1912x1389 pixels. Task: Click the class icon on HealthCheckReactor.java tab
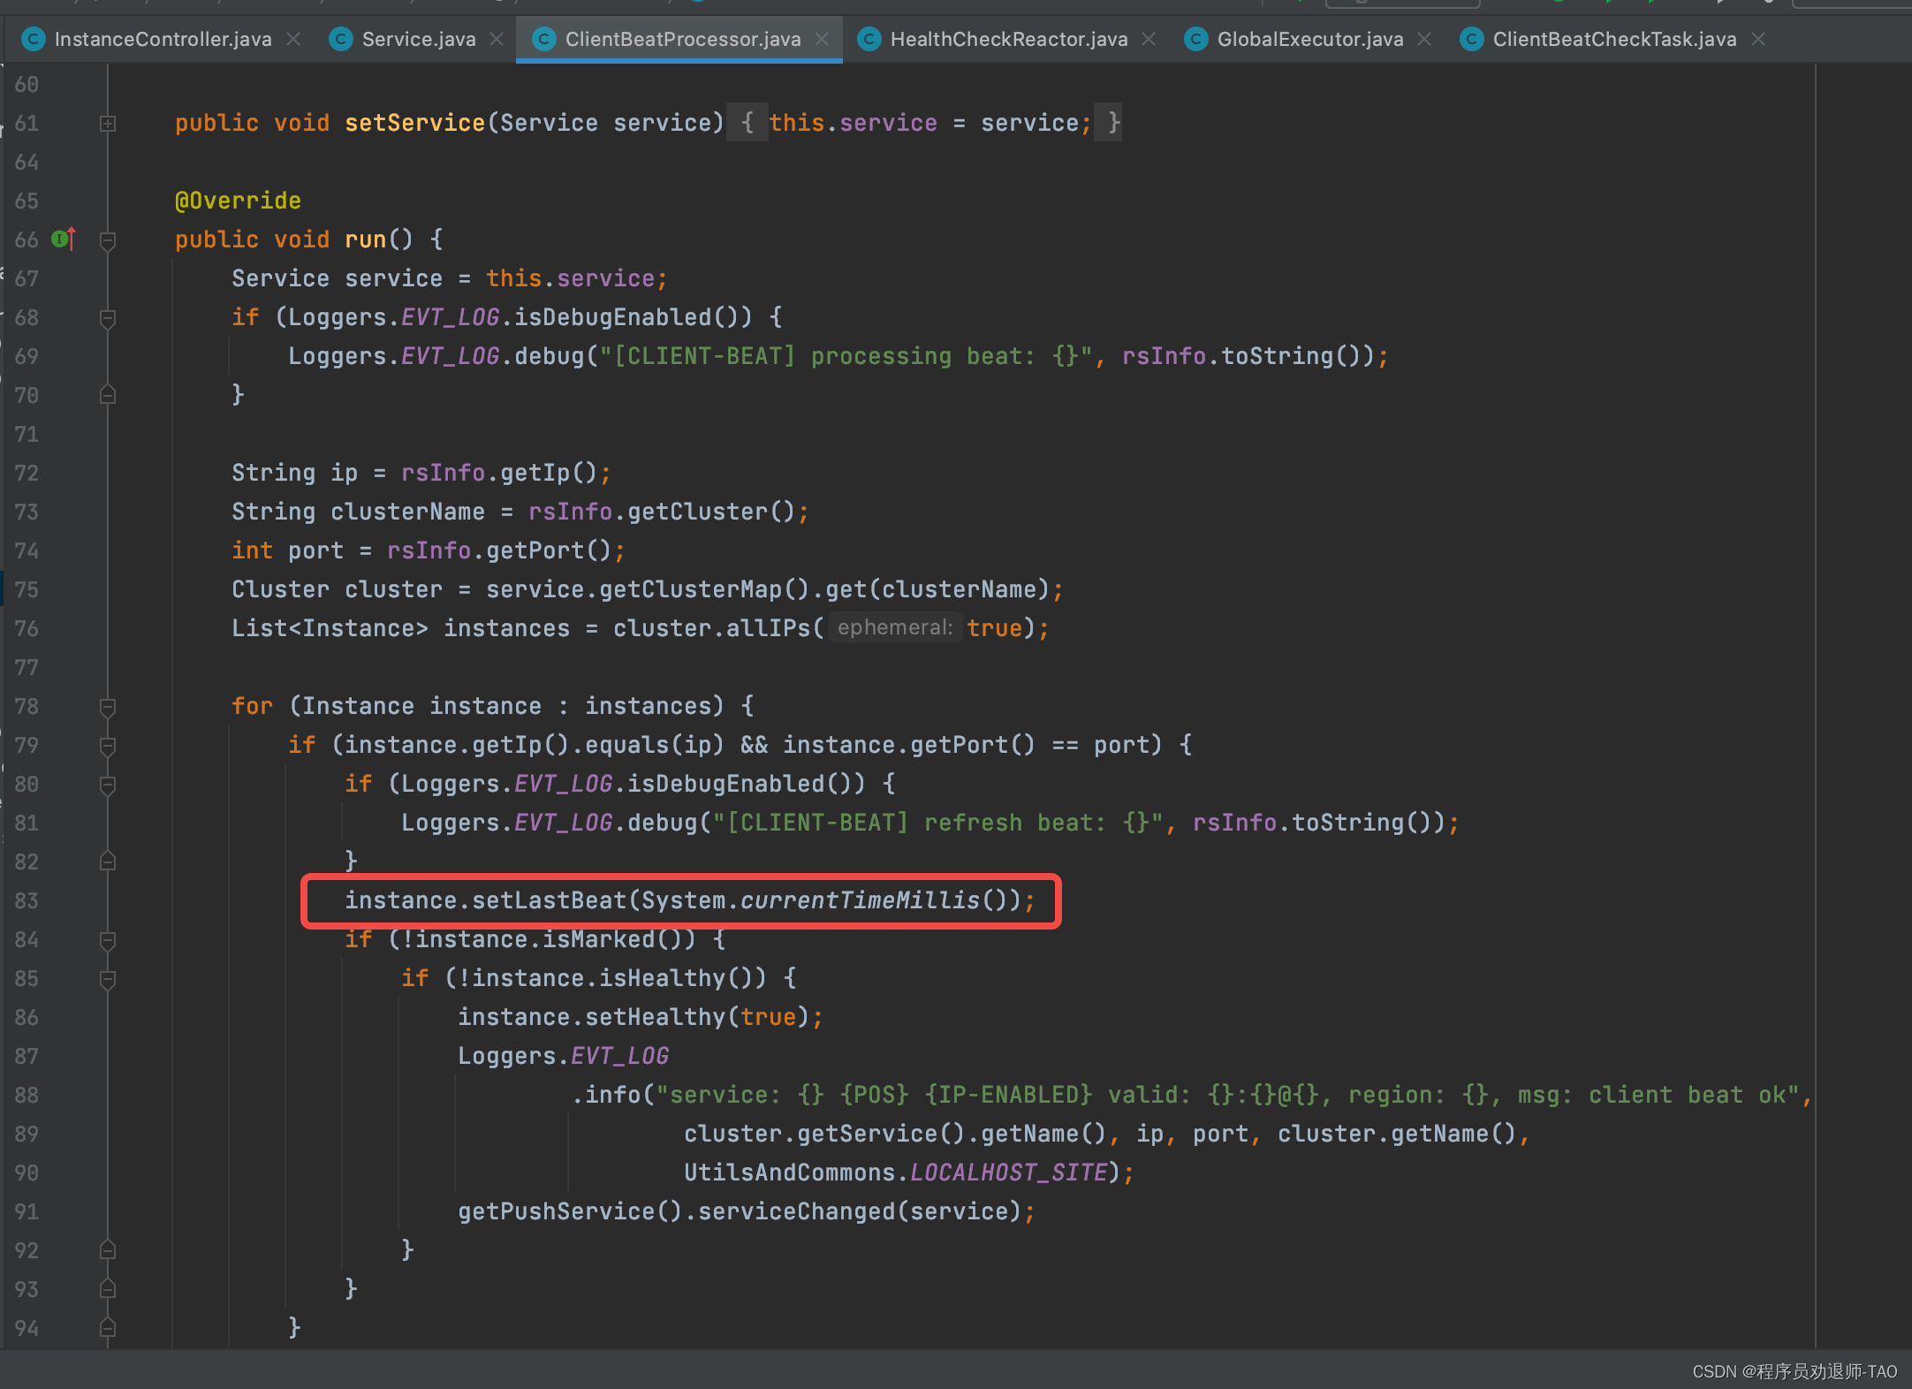click(869, 39)
